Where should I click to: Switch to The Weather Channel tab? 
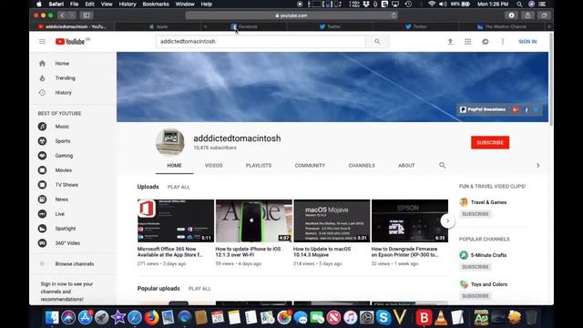coord(502,26)
